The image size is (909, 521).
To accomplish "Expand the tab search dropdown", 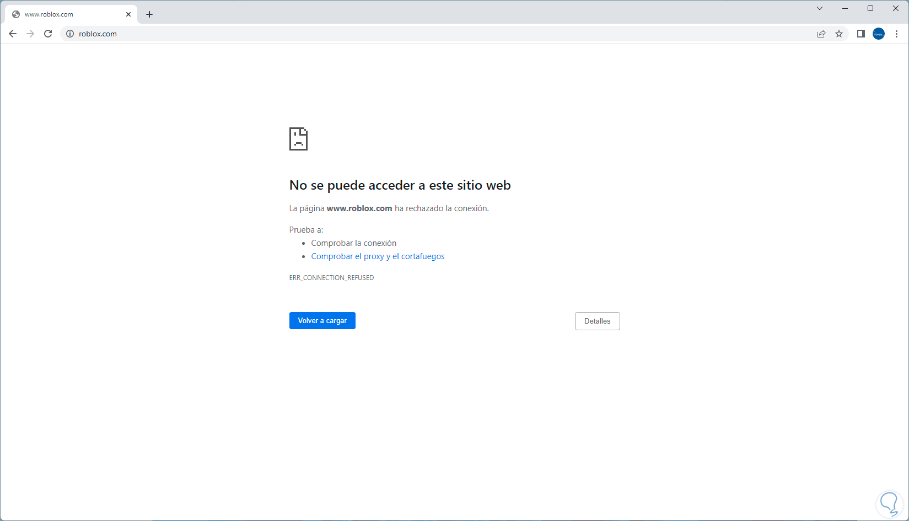I will [x=820, y=8].
